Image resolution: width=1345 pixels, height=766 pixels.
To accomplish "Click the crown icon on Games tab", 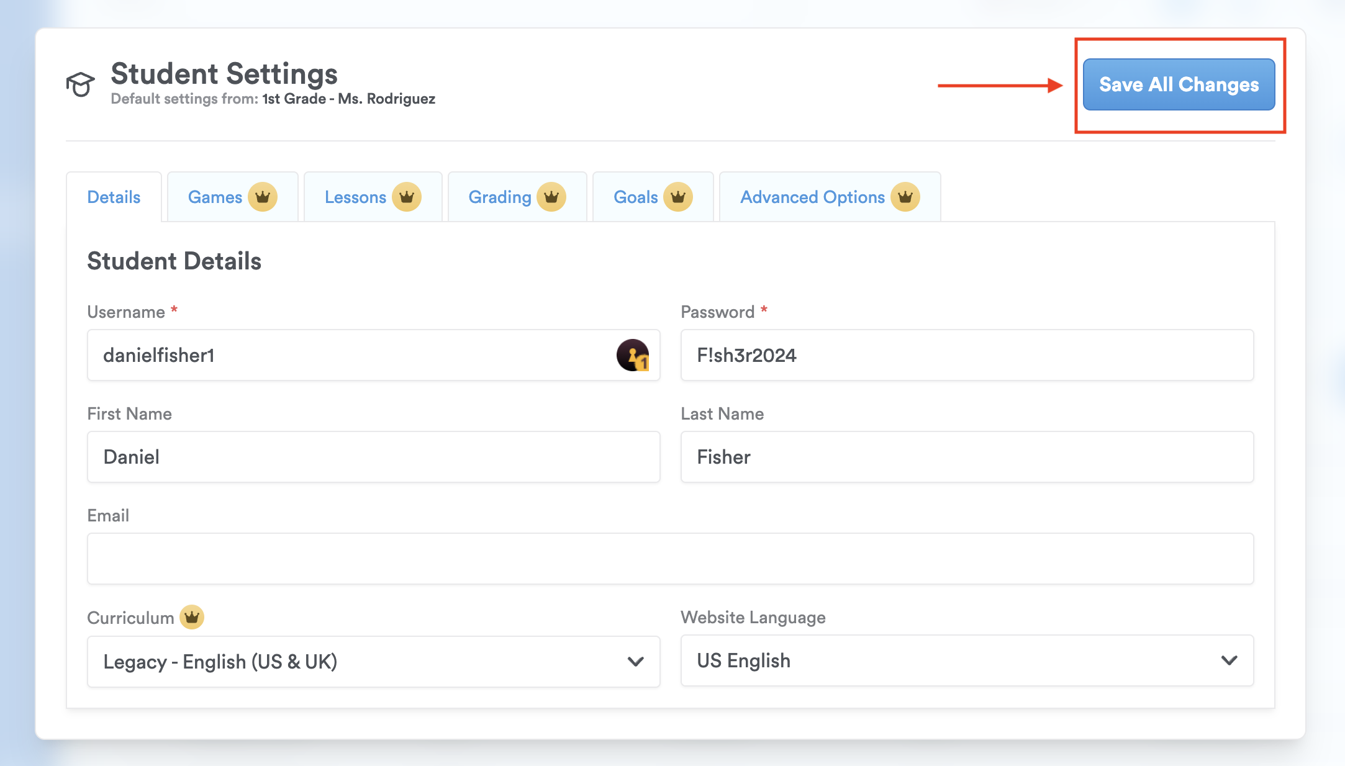I will pyautogui.click(x=263, y=197).
